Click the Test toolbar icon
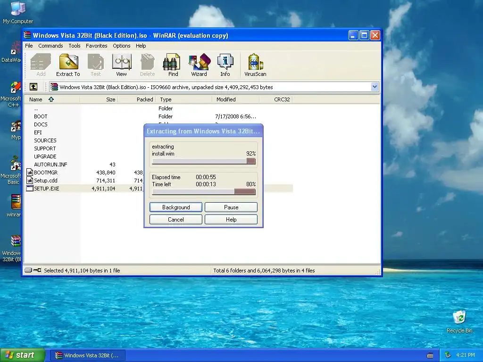The width and height of the screenshot is (483, 362). pyautogui.click(x=96, y=65)
